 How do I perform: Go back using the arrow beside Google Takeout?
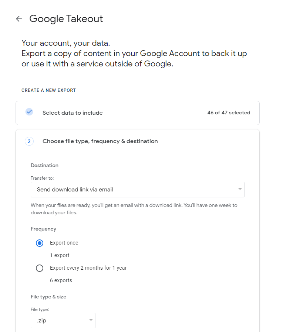[x=19, y=19]
